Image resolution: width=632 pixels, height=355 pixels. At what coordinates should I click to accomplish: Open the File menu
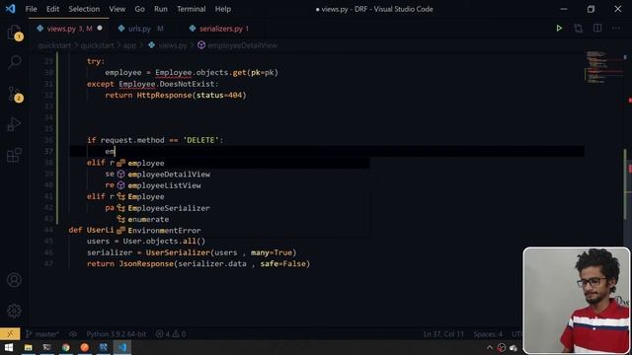point(31,9)
